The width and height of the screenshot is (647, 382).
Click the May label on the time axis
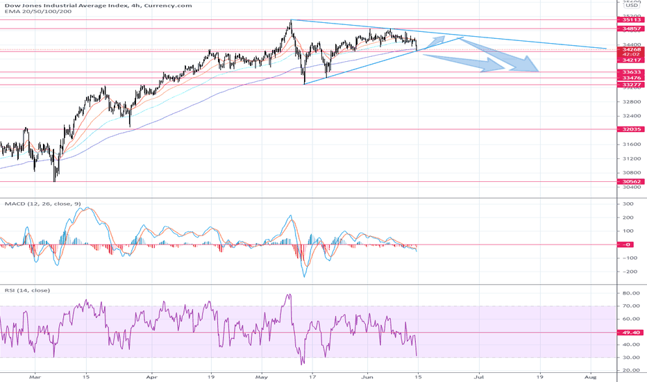tap(261, 377)
